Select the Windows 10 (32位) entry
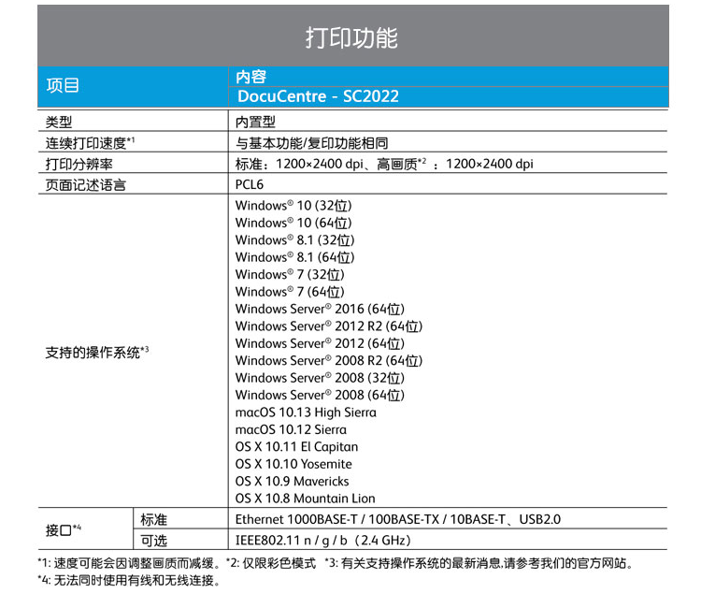The image size is (701, 608). click(293, 206)
